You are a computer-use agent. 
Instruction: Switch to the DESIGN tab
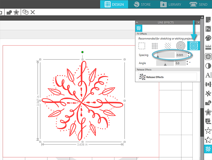[x=114, y=4]
